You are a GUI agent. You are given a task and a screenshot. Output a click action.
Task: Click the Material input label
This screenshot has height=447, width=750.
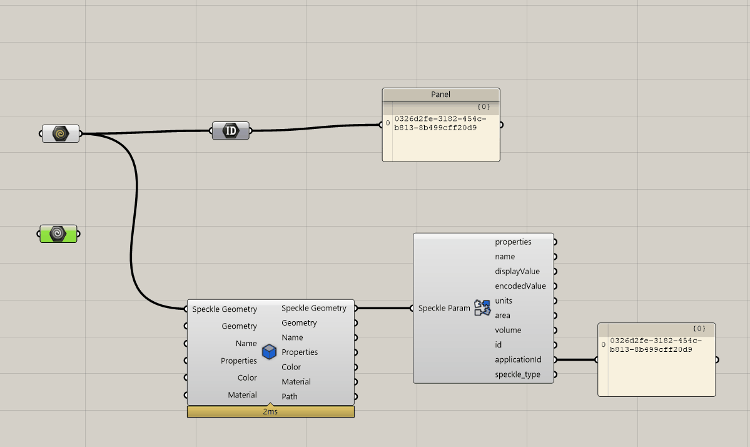pos(242,395)
